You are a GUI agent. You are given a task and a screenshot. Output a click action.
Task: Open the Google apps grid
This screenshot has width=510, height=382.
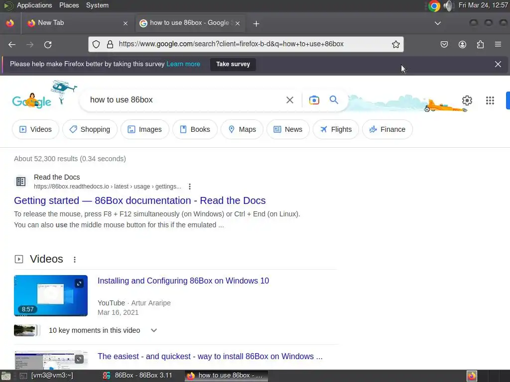point(490,100)
